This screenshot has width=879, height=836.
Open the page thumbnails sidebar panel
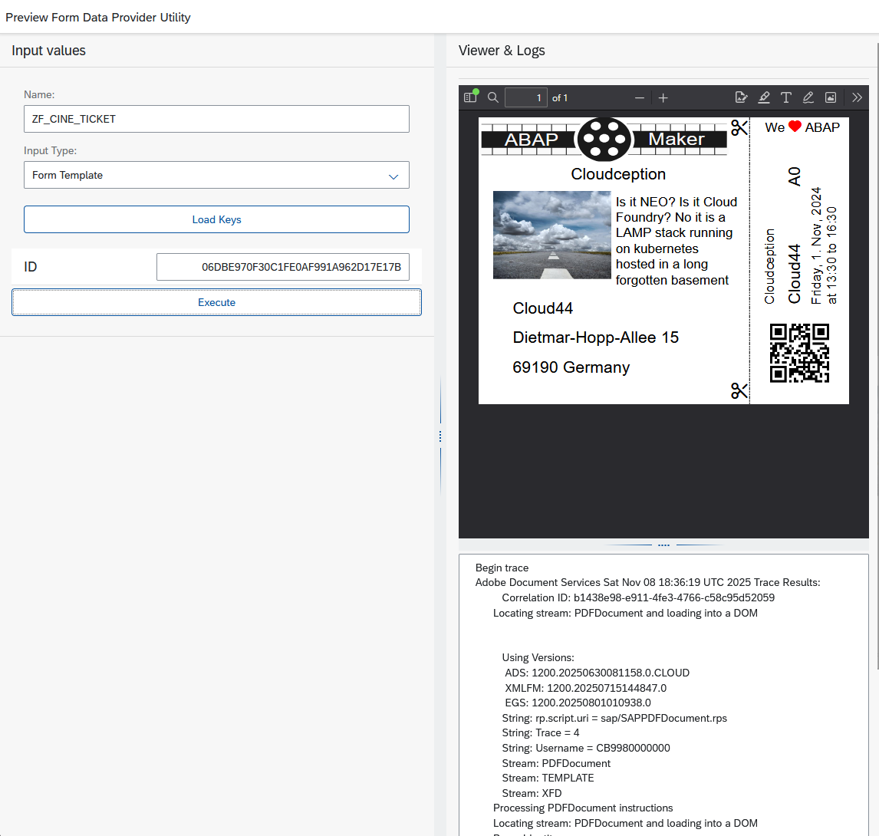point(470,97)
